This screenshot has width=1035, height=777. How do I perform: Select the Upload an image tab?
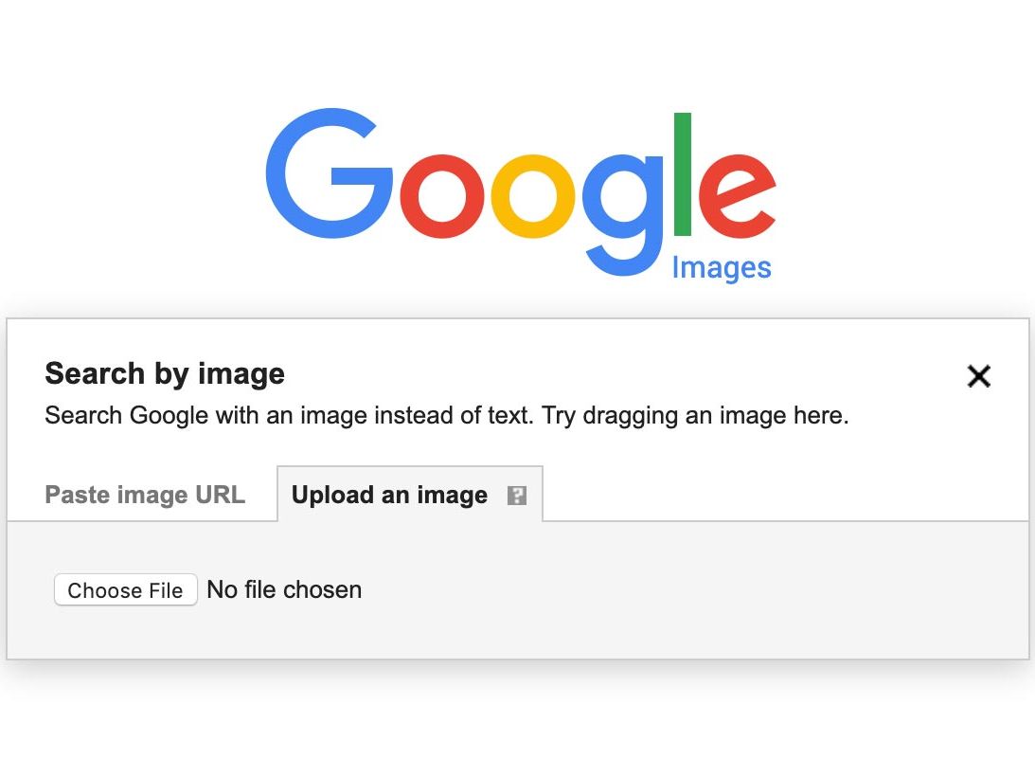[x=389, y=495]
